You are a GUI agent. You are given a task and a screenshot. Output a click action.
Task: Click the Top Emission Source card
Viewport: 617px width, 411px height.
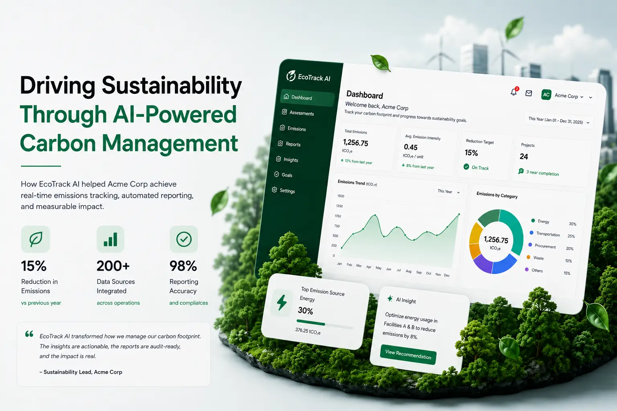click(315, 312)
